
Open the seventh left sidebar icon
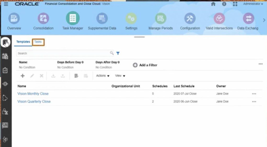[5, 125]
